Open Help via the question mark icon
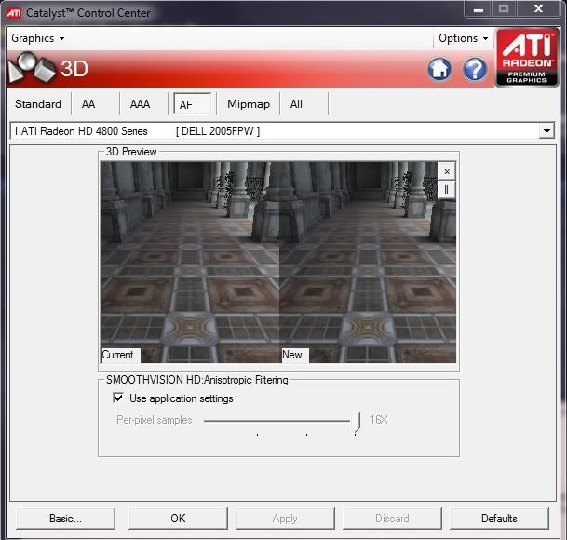Screen dimensions: 567x540 click(x=475, y=69)
